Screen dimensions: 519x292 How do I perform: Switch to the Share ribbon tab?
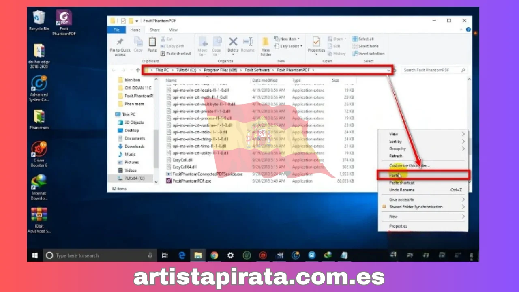click(x=154, y=30)
